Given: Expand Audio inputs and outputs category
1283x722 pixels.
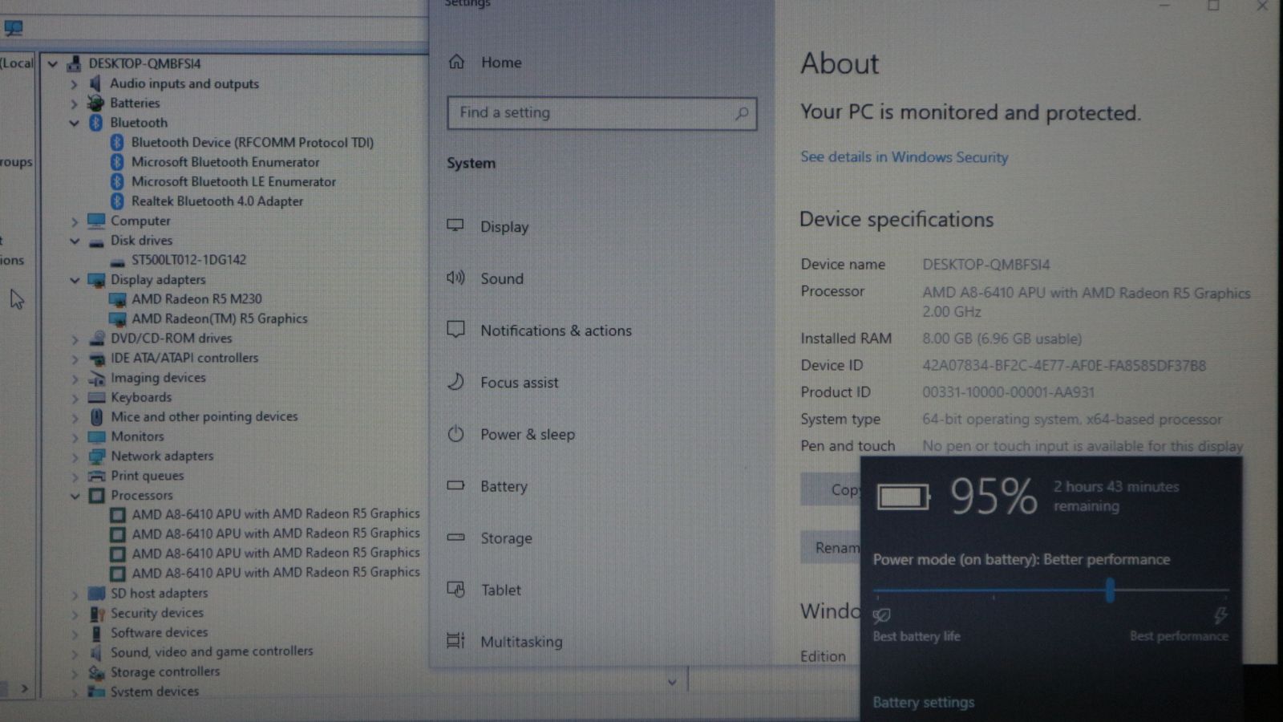Looking at the screenshot, I should [74, 83].
